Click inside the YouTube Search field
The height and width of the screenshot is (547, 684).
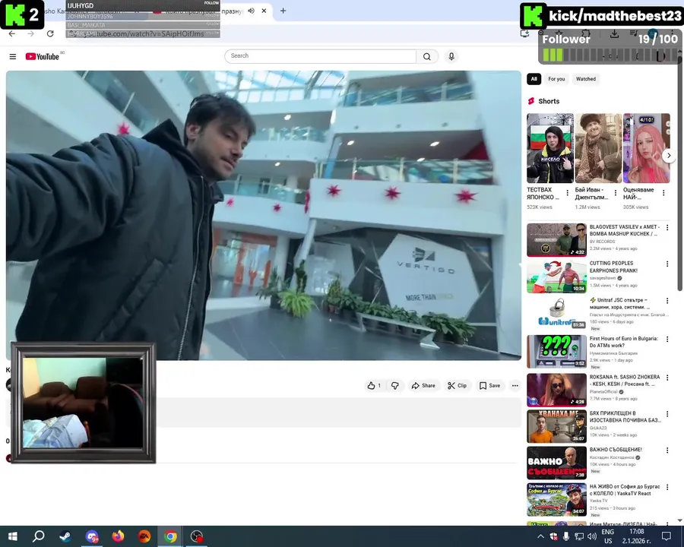[321, 55]
